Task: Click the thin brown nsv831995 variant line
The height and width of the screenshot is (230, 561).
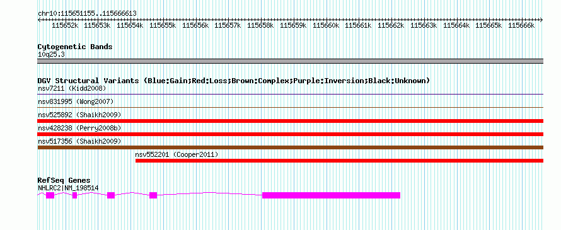Action: click(x=290, y=107)
